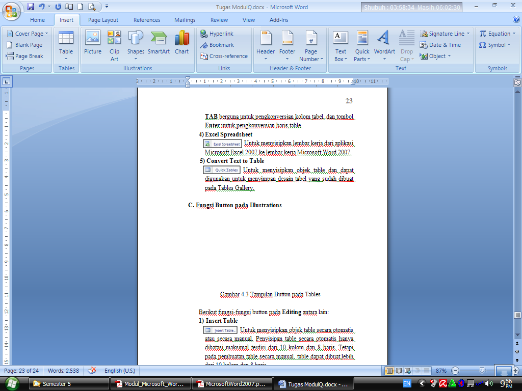Click the Office Button orb
The image size is (522, 391).
(11, 11)
